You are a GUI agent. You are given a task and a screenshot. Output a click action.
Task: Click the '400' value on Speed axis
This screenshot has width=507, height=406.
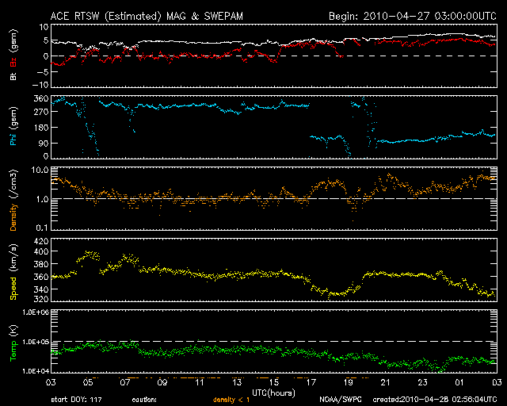[x=41, y=251]
